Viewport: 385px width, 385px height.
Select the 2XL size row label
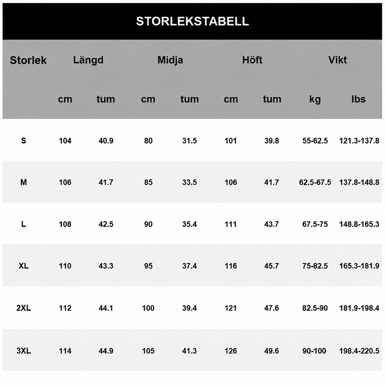23,308
